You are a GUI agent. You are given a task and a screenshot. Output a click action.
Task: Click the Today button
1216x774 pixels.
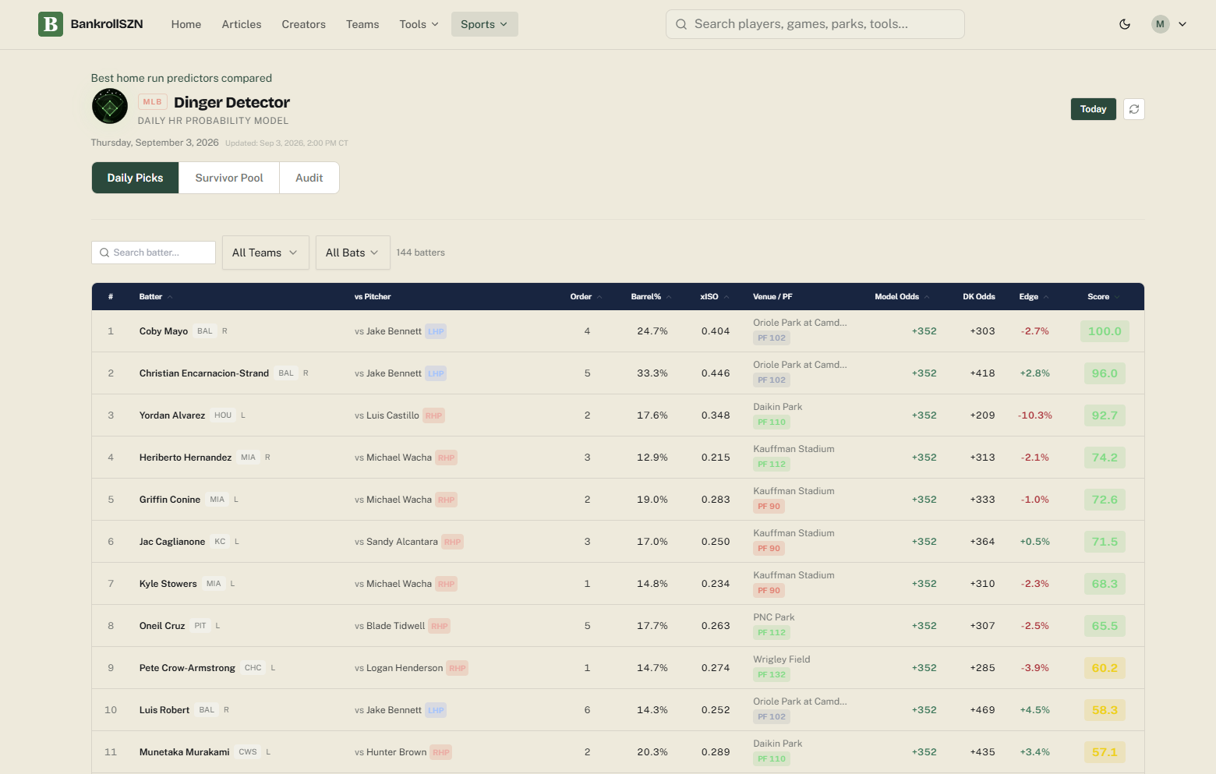1094,109
